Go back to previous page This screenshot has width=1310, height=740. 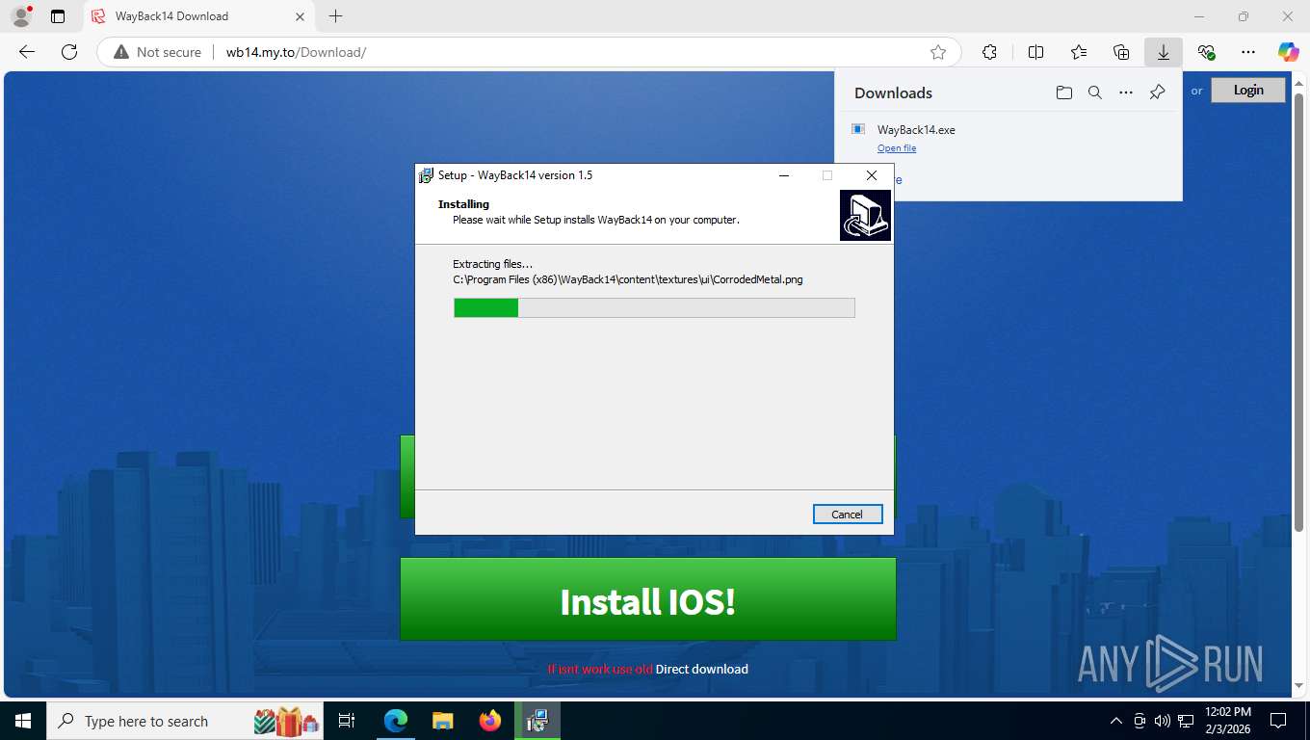[27, 52]
